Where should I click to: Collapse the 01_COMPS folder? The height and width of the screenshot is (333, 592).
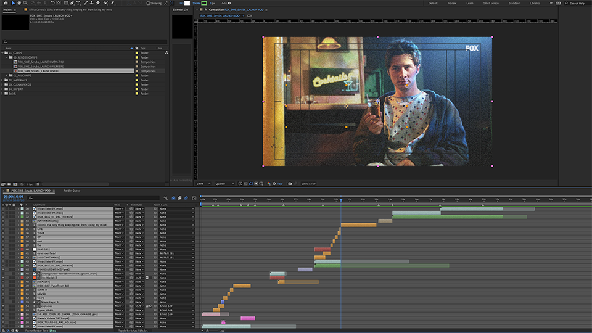[2, 53]
